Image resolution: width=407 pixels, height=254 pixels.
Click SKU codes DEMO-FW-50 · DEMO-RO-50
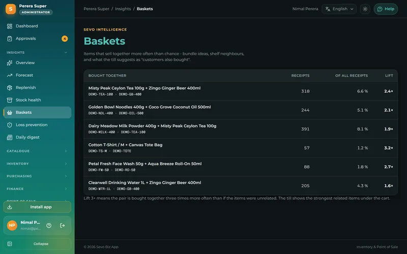tap(111, 170)
